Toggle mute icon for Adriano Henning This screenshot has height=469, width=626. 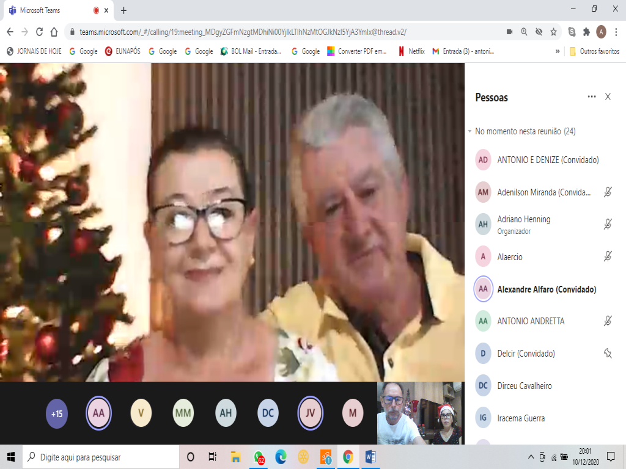608,224
